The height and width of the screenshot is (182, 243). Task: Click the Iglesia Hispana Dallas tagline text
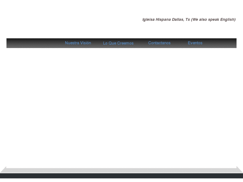(x=189, y=19)
